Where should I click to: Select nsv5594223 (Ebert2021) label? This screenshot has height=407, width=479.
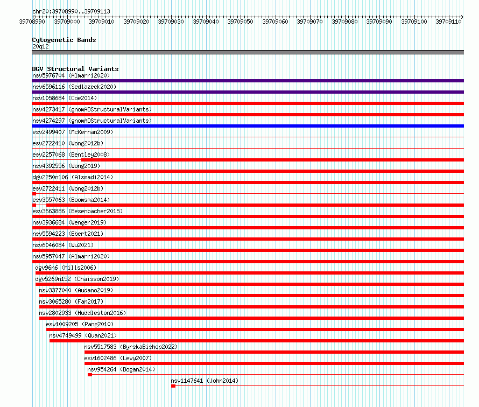(68, 234)
